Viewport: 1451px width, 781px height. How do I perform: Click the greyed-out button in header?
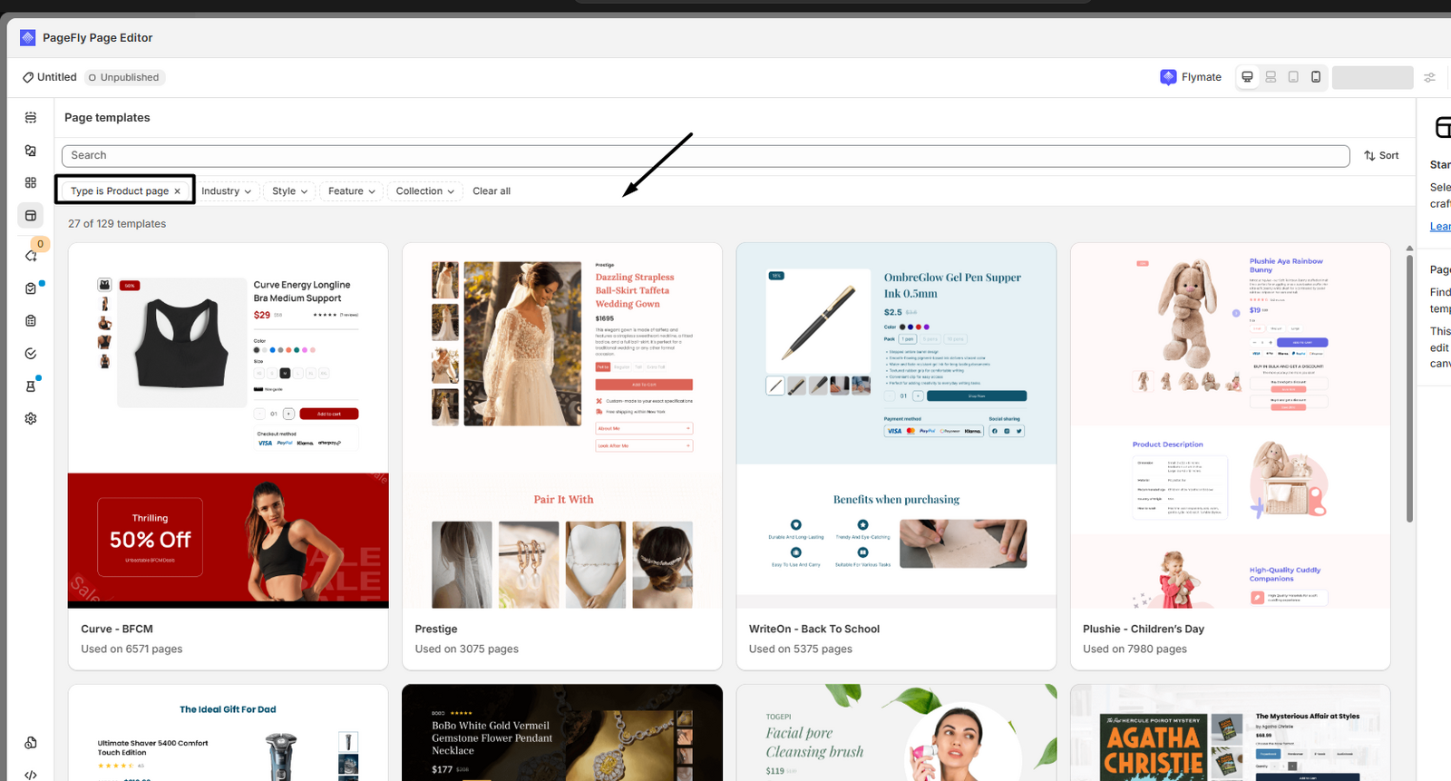pos(1372,77)
